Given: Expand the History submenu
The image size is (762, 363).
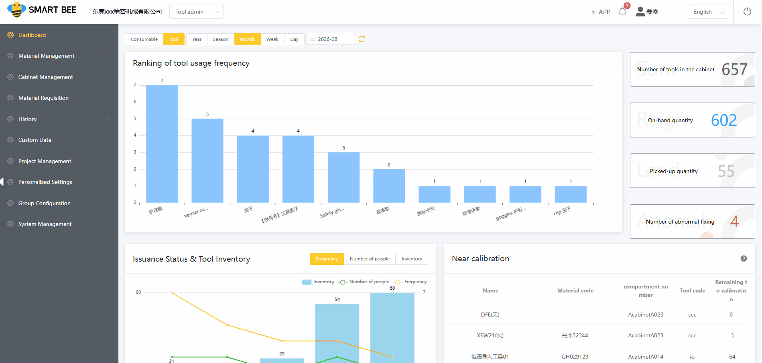Looking at the screenshot, I should pyautogui.click(x=59, y=119).
